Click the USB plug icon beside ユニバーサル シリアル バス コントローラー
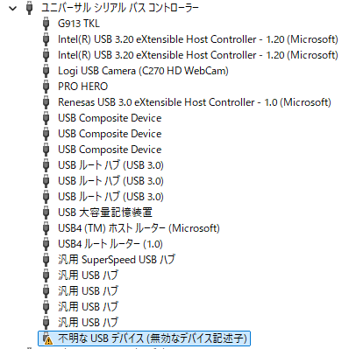Screen dimensions: 349x349 click(29, 8)
